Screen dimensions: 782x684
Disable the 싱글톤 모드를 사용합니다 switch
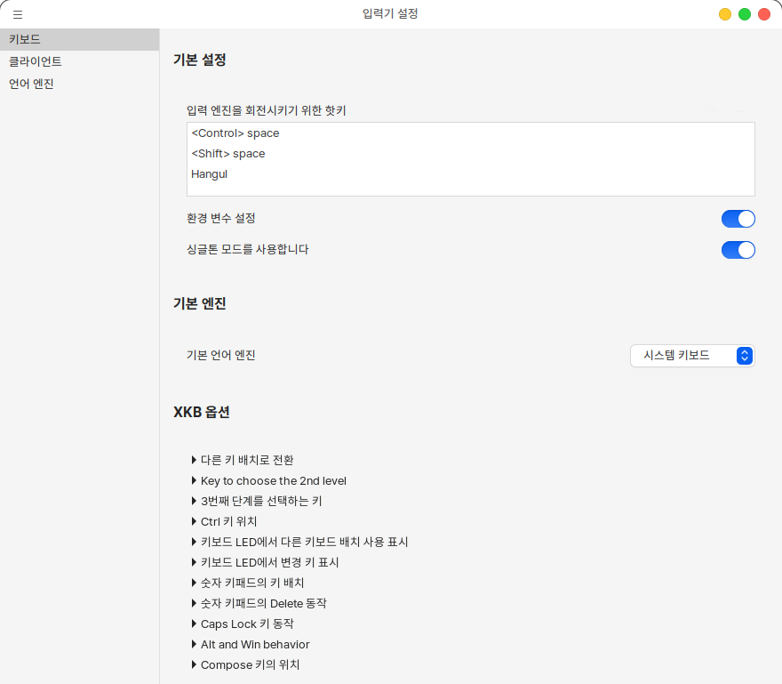pos(738,250)
